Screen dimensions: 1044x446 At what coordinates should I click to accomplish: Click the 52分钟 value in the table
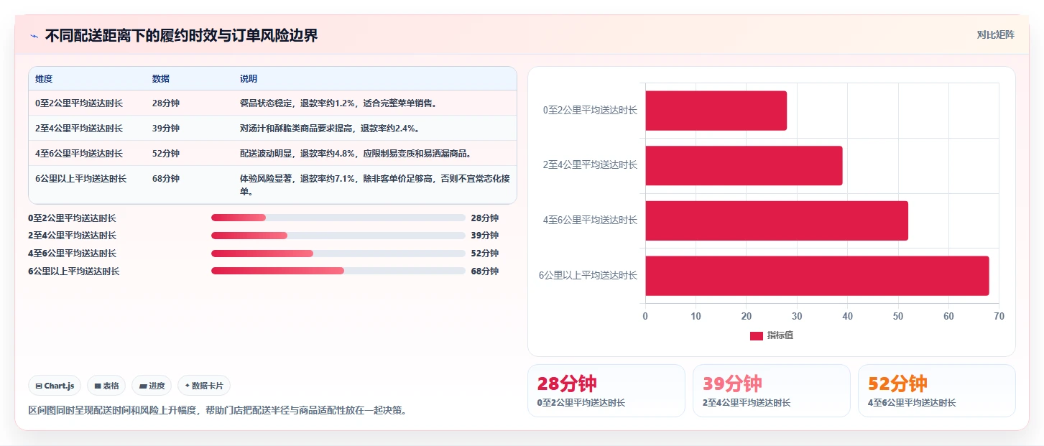tap(166, 154)
